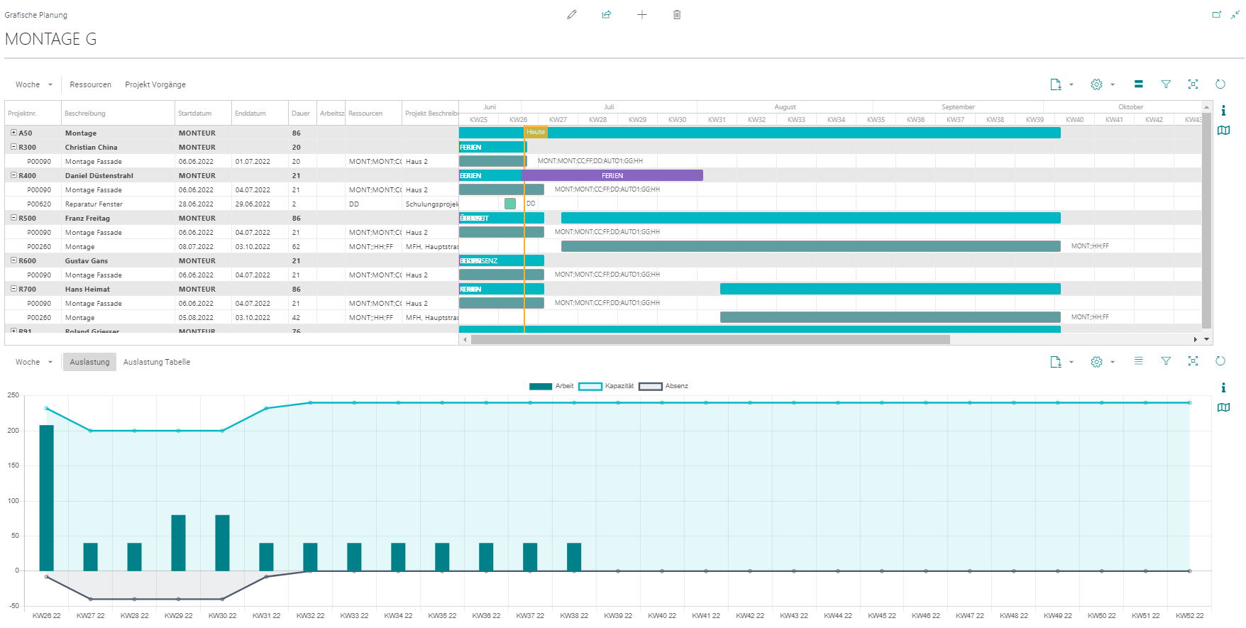This screenshot has width=1246, height=628.
Task: Open the info icon beside utilization chart
Action: pyautogui.click(x=1223, y=387)
